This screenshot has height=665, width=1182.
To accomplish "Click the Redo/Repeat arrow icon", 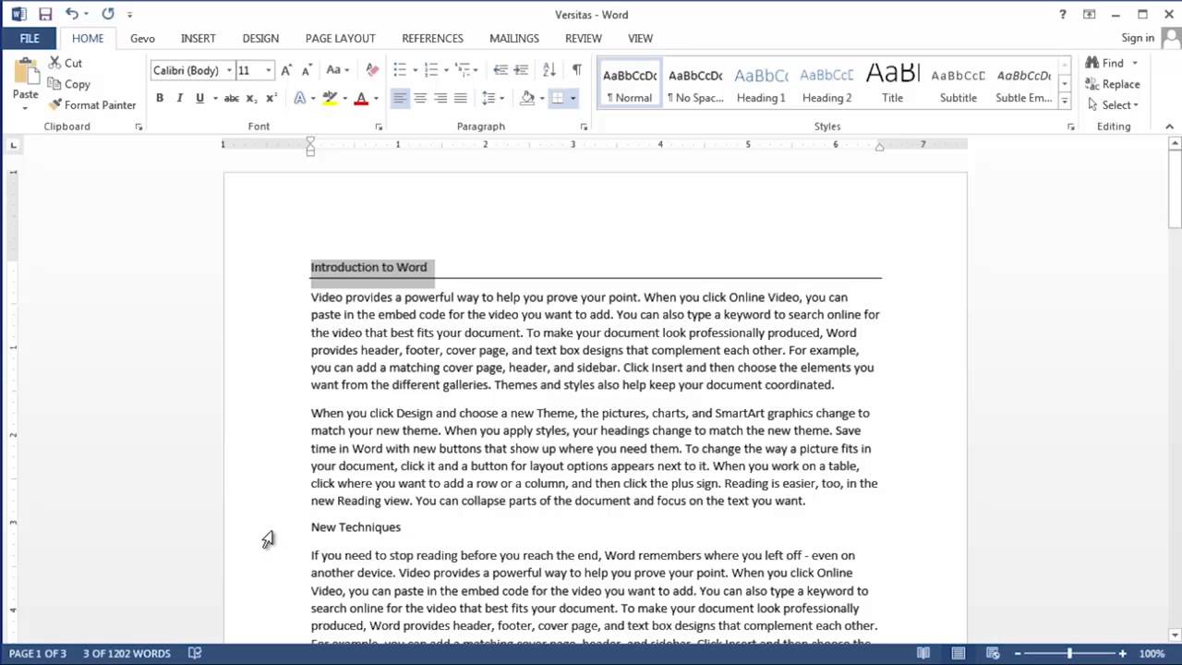I will tap(108, 14).
